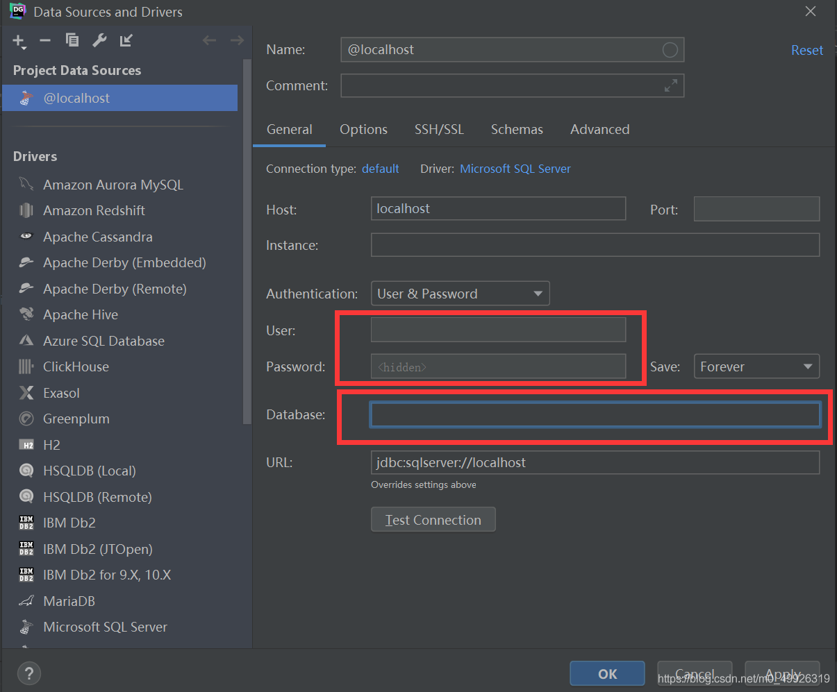
Task: Select H2 driver icon
Action: [26, 445]
